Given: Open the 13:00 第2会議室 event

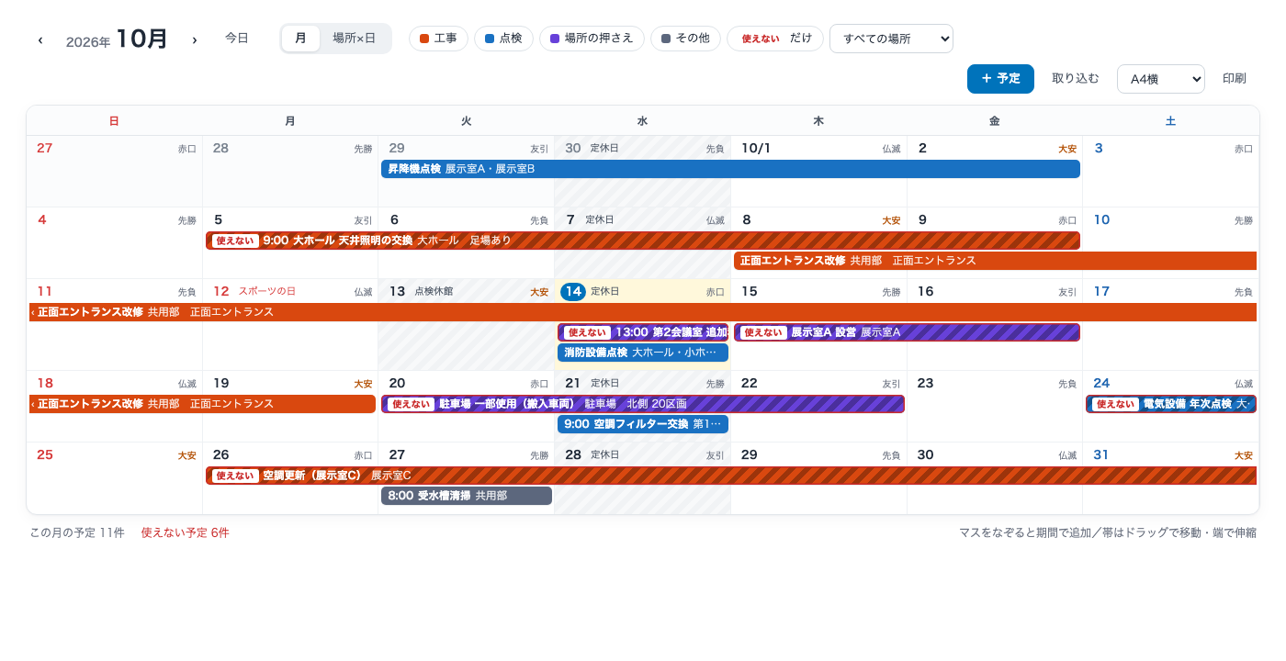Looking at the screenshot, I should coord(643,332).
